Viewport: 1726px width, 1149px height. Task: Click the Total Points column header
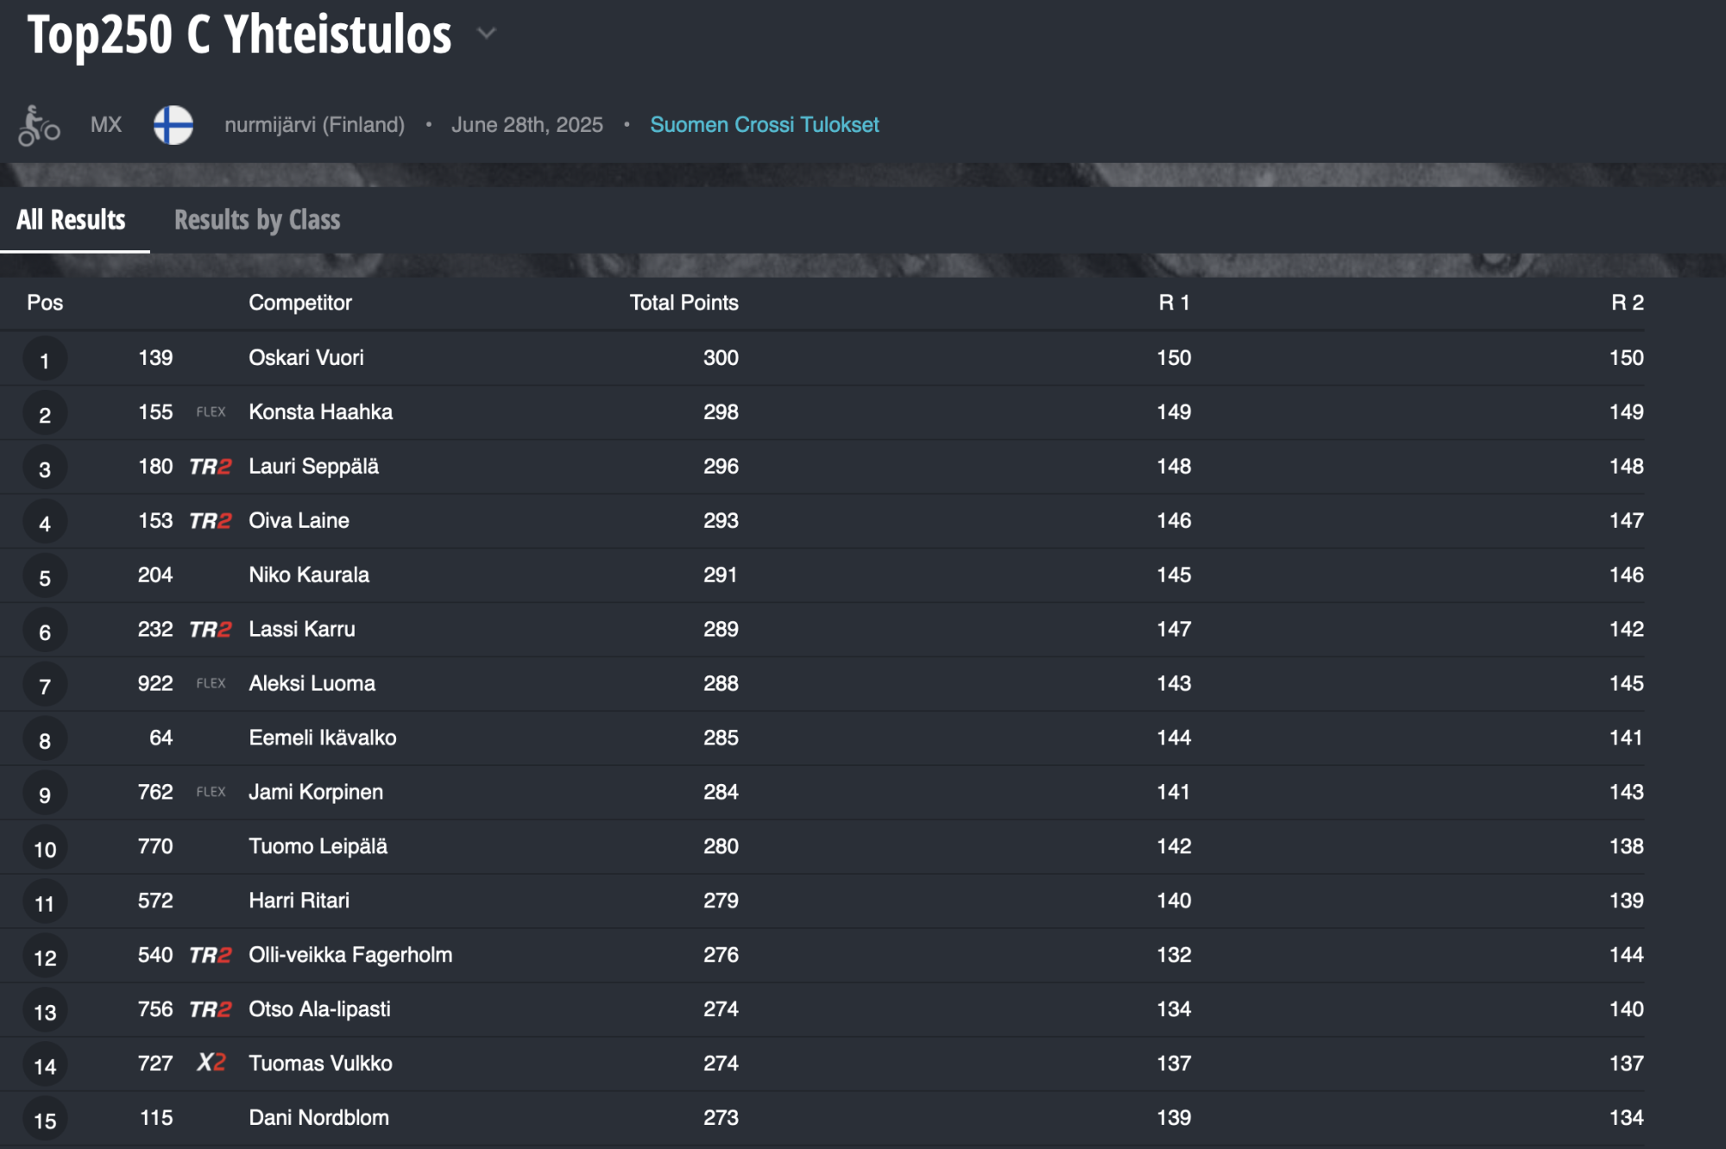683,303
